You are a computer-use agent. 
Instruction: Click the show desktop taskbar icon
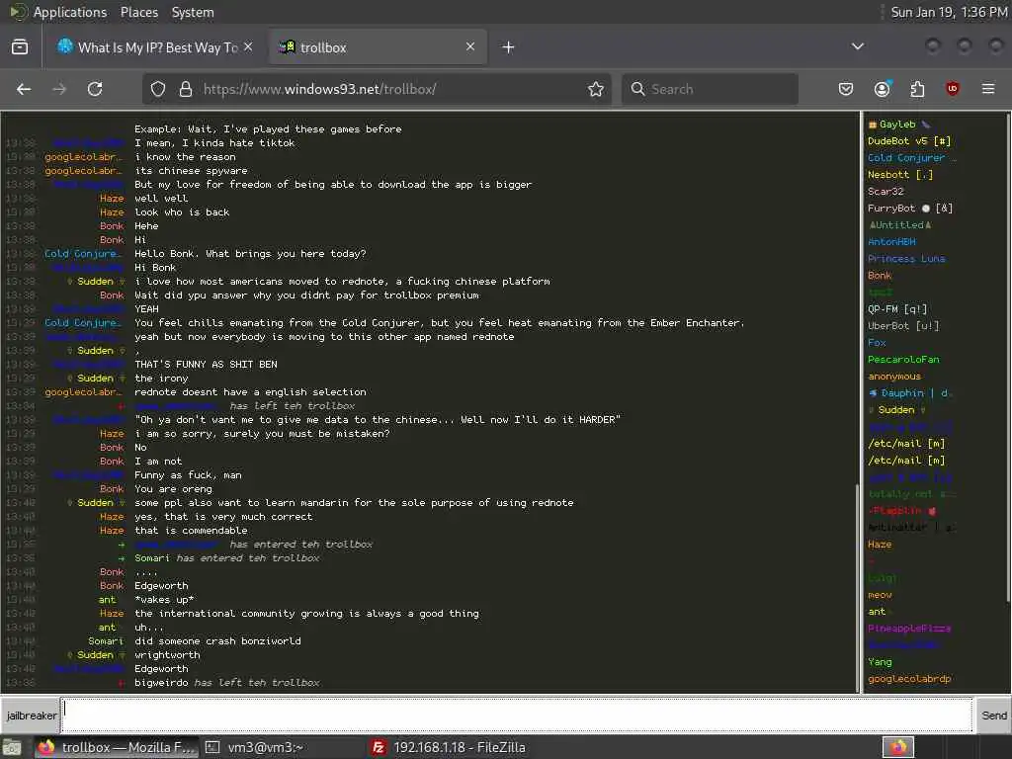pos(12,748)
